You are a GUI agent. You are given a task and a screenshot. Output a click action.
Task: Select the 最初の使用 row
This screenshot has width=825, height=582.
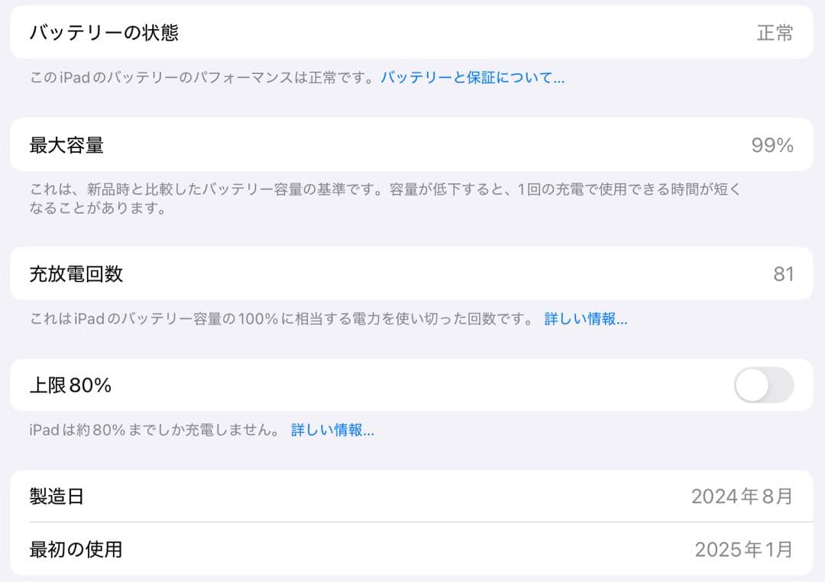306,549
